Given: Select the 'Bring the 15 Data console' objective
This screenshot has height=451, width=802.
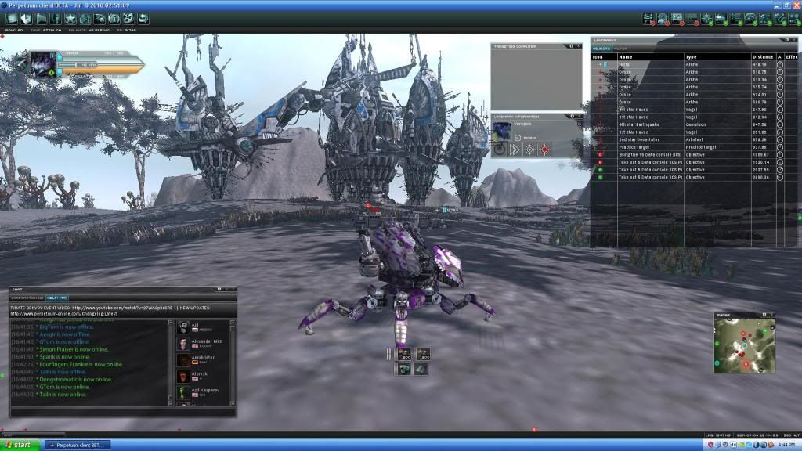Looking at the screenshot, I should (694, 154).
